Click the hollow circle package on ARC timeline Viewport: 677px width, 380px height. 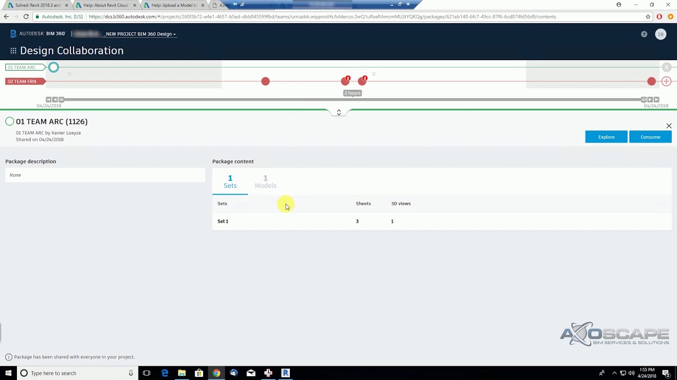[53, 68]
